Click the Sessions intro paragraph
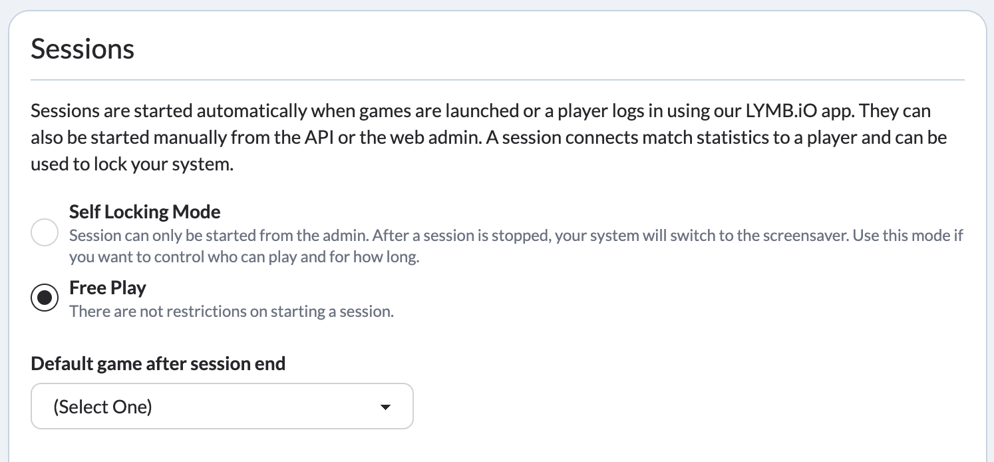The image size is (994, 462). click(x=466, y=137)
